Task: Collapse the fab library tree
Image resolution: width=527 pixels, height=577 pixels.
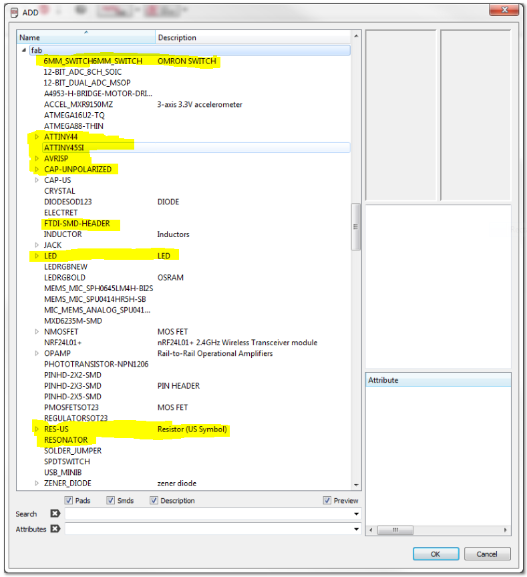Action: click(23, 50)
